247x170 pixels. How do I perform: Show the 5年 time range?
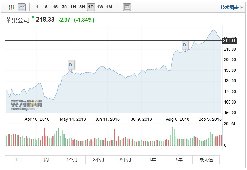(179, 160)
